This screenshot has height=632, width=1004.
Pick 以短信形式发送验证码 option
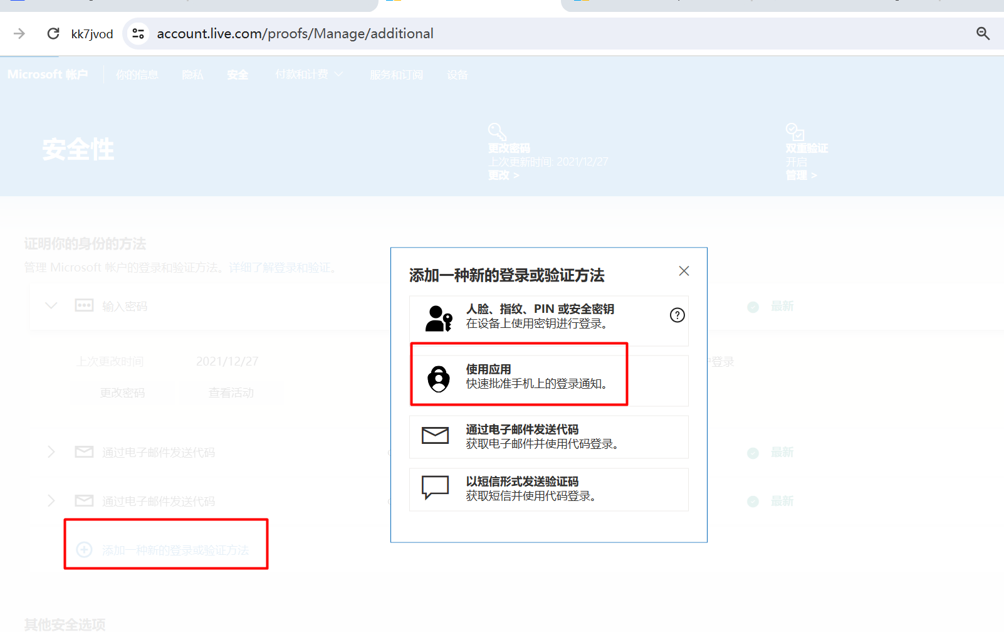(x=548, y=490)
